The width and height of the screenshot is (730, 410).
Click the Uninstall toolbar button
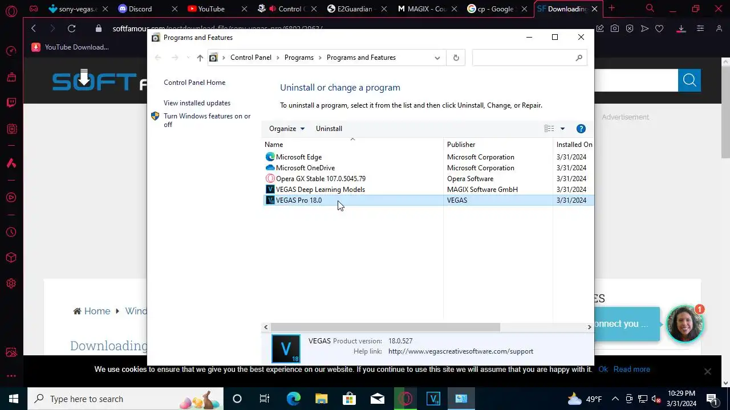[x=329, y=129]
